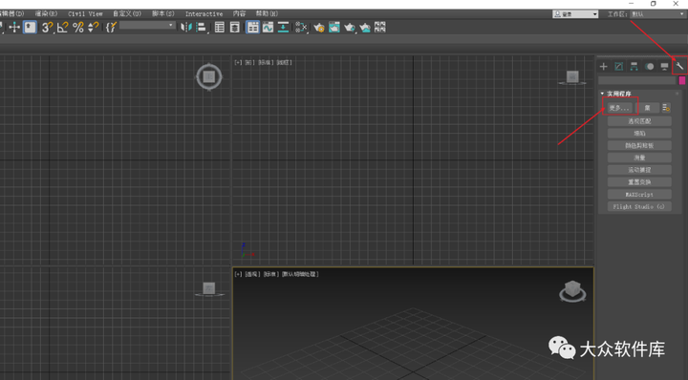Switch to the Hierarchy panel tab
Viewport: 688px width, 380px height.
click(x=634, y=66)
